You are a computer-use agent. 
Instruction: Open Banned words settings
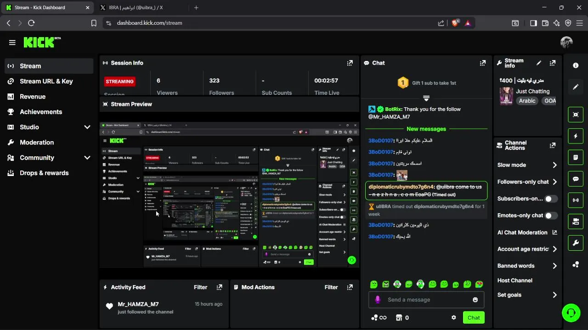click(527, 266)
